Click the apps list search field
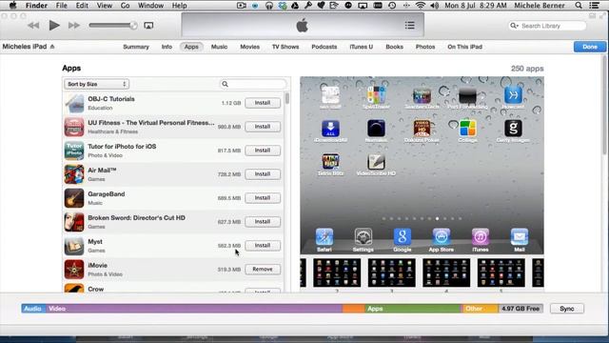 point(253,84)
